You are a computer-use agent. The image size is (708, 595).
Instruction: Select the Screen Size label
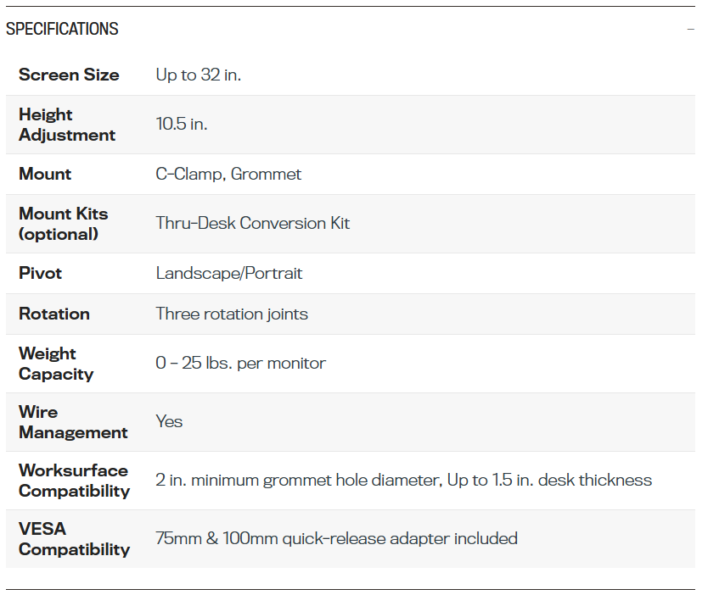[69, 75]
